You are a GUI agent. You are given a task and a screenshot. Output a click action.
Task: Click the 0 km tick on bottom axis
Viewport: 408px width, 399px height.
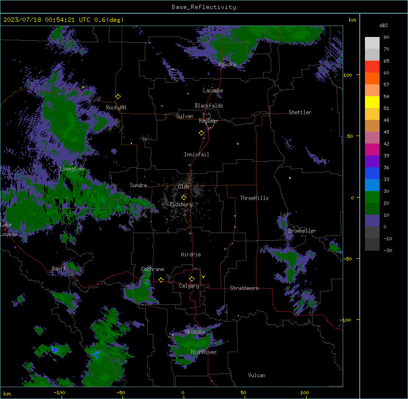(x=183, y=392)
